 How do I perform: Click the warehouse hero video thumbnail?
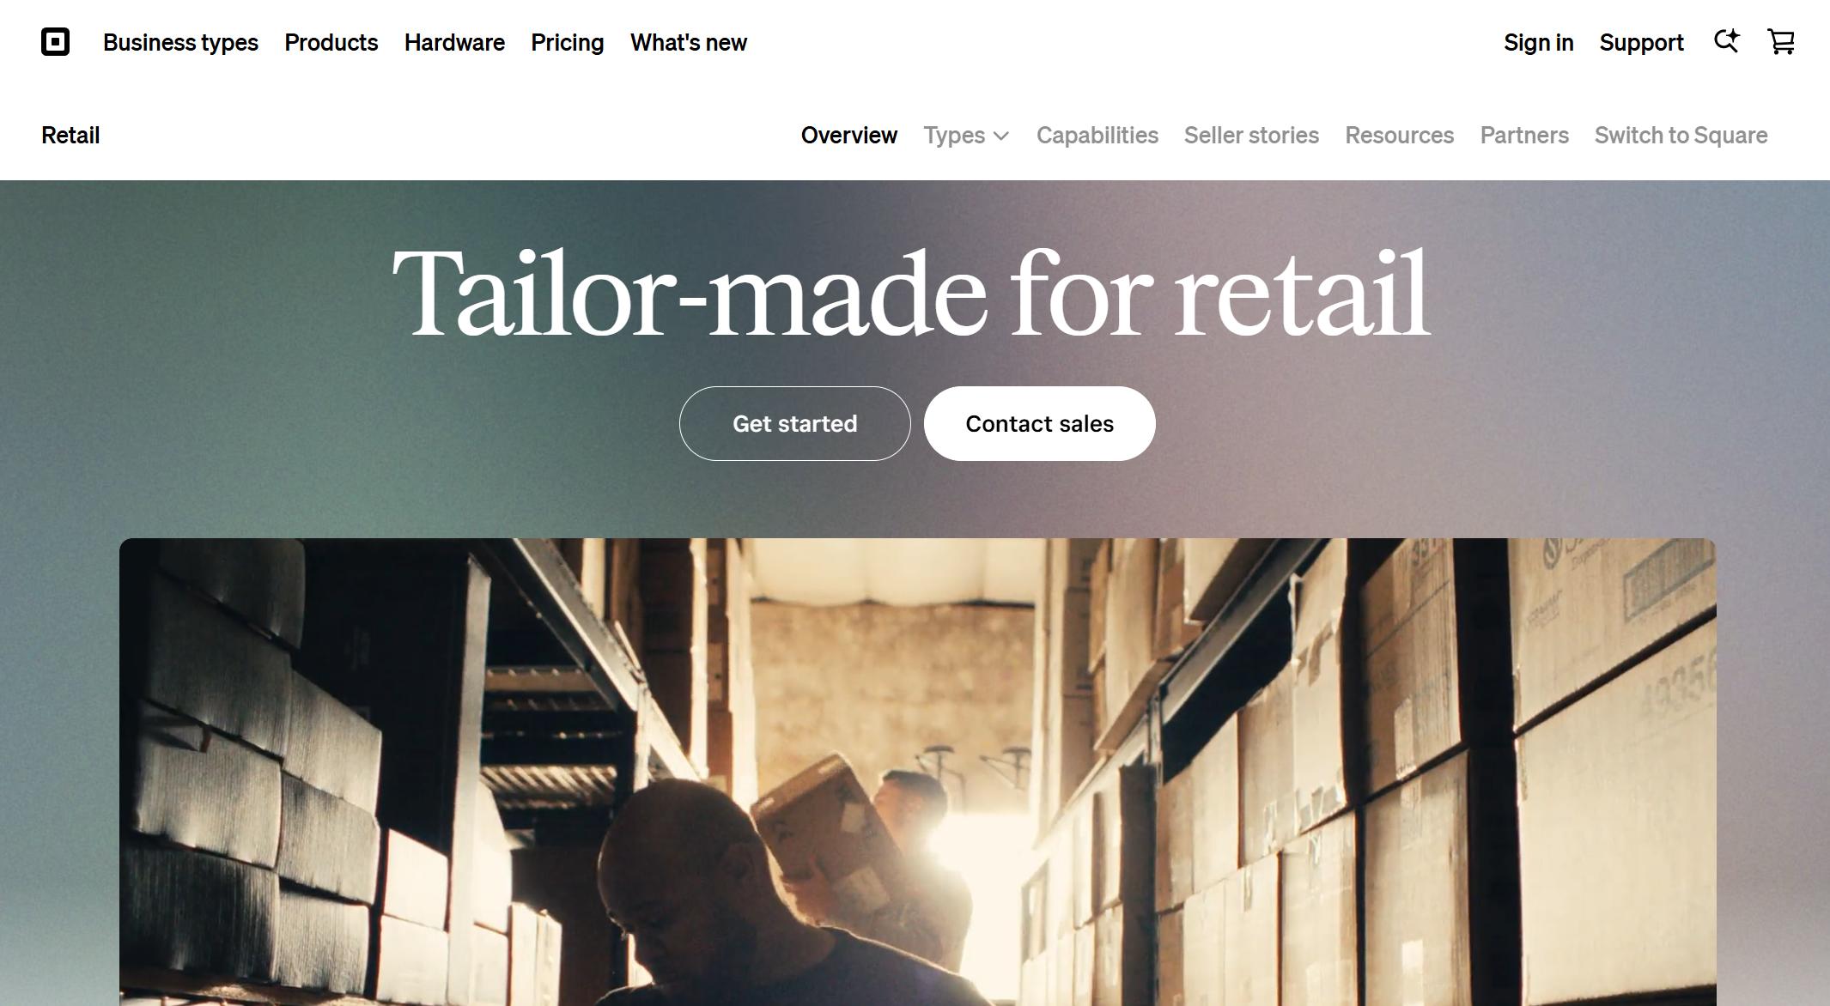tap(918, 772)
